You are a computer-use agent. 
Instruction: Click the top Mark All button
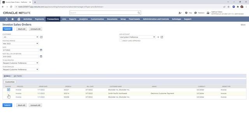(22, 29)
